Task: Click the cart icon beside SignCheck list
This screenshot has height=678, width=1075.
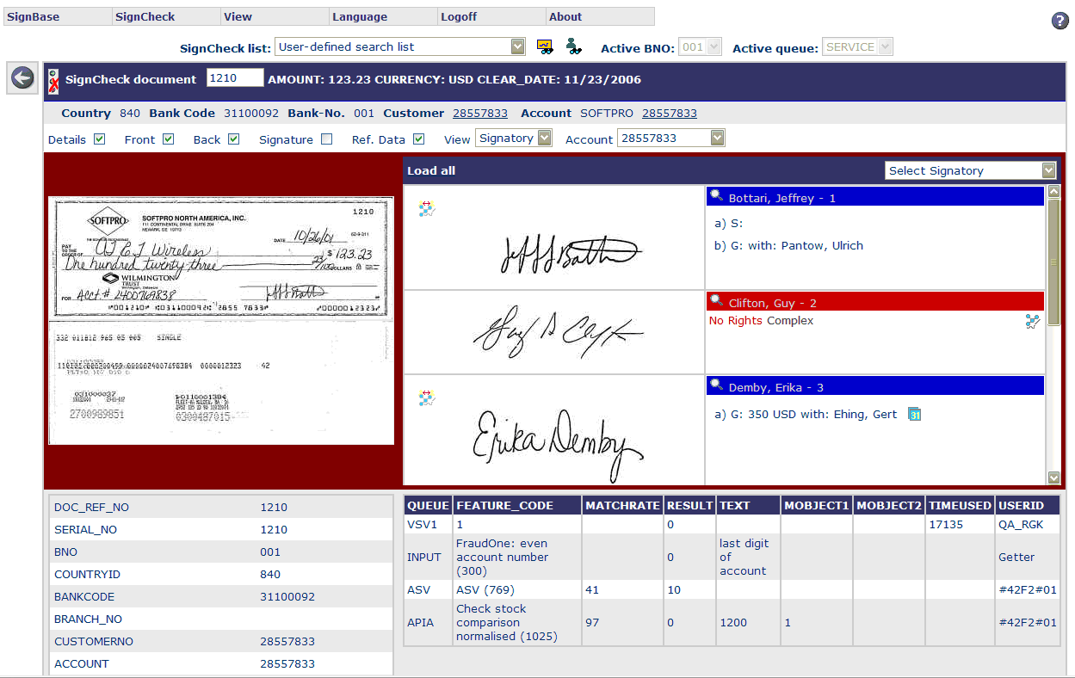Action: tap(545, 46)
